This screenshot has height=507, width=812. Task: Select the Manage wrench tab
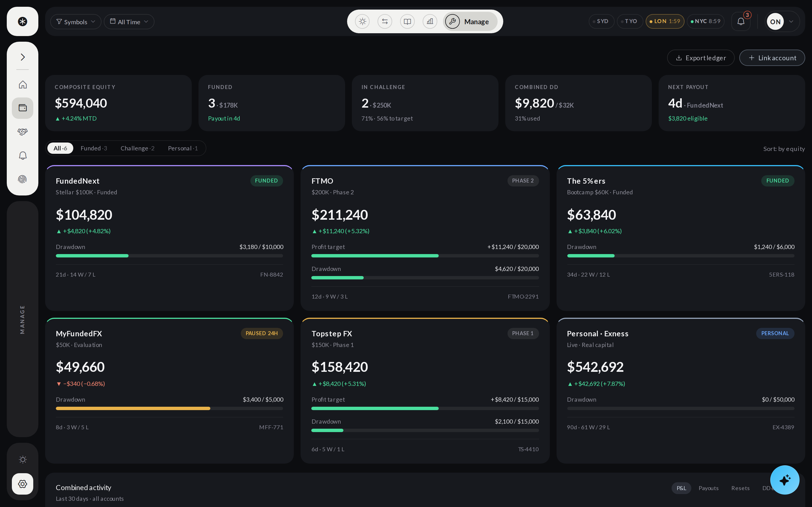[470, 21]
